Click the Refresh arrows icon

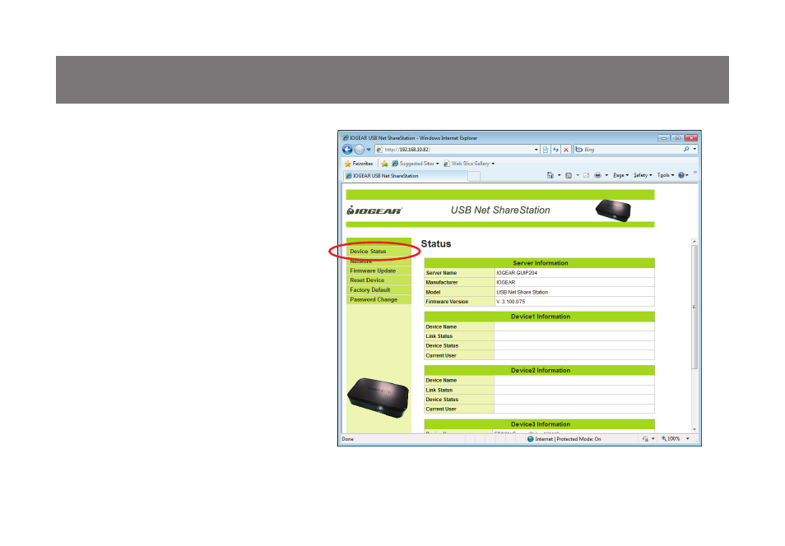tap(555, 149)
